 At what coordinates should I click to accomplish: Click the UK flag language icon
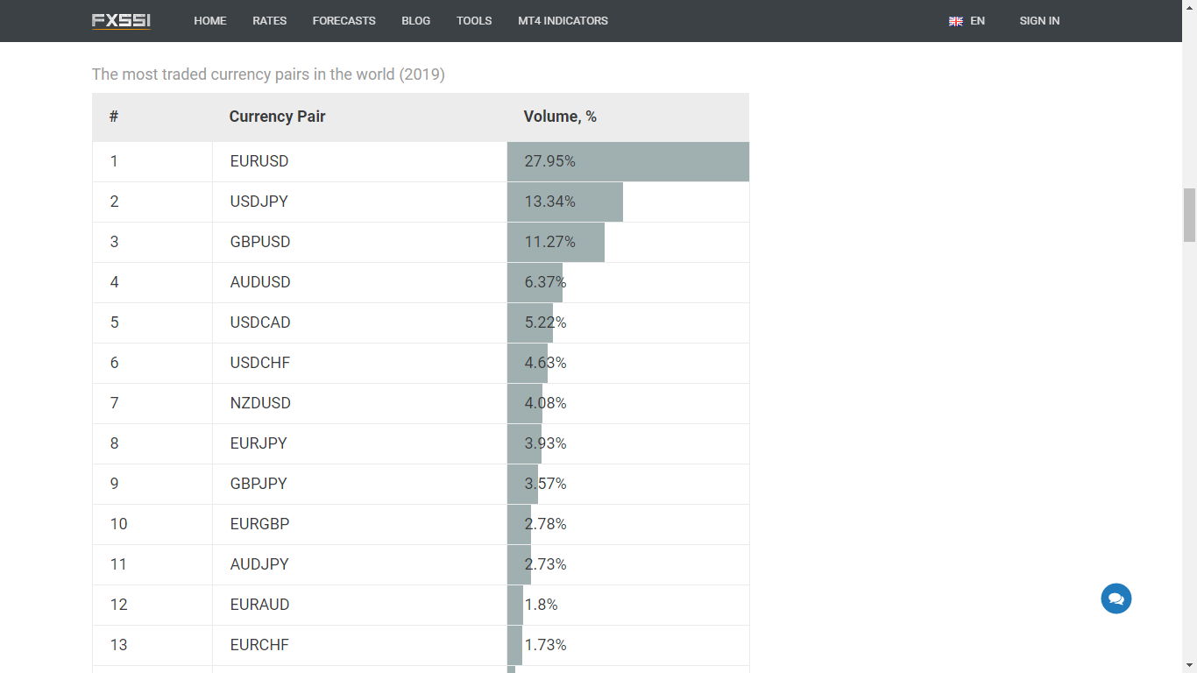956,21
